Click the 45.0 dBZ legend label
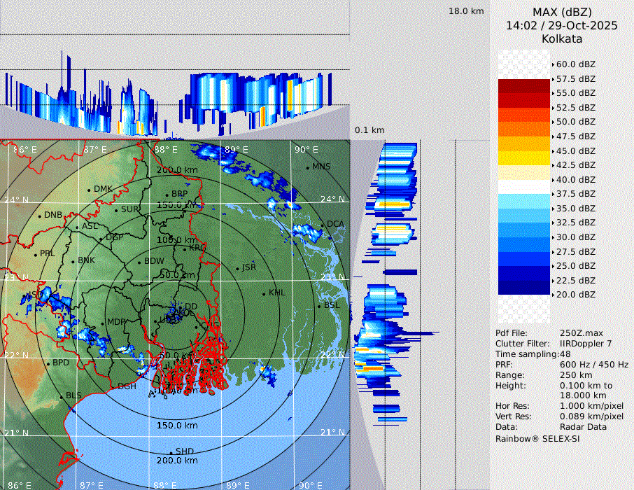This screenshot has width=634, height=490. [575, 150]
